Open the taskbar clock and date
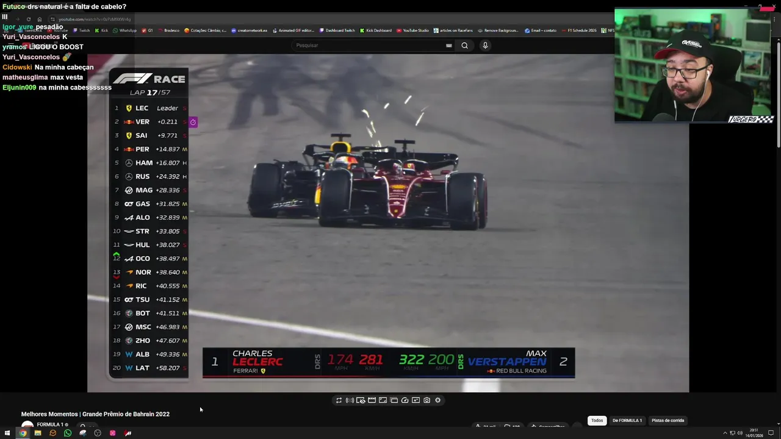This screenshot has height=439, width=781. click(x=754, y=433)
